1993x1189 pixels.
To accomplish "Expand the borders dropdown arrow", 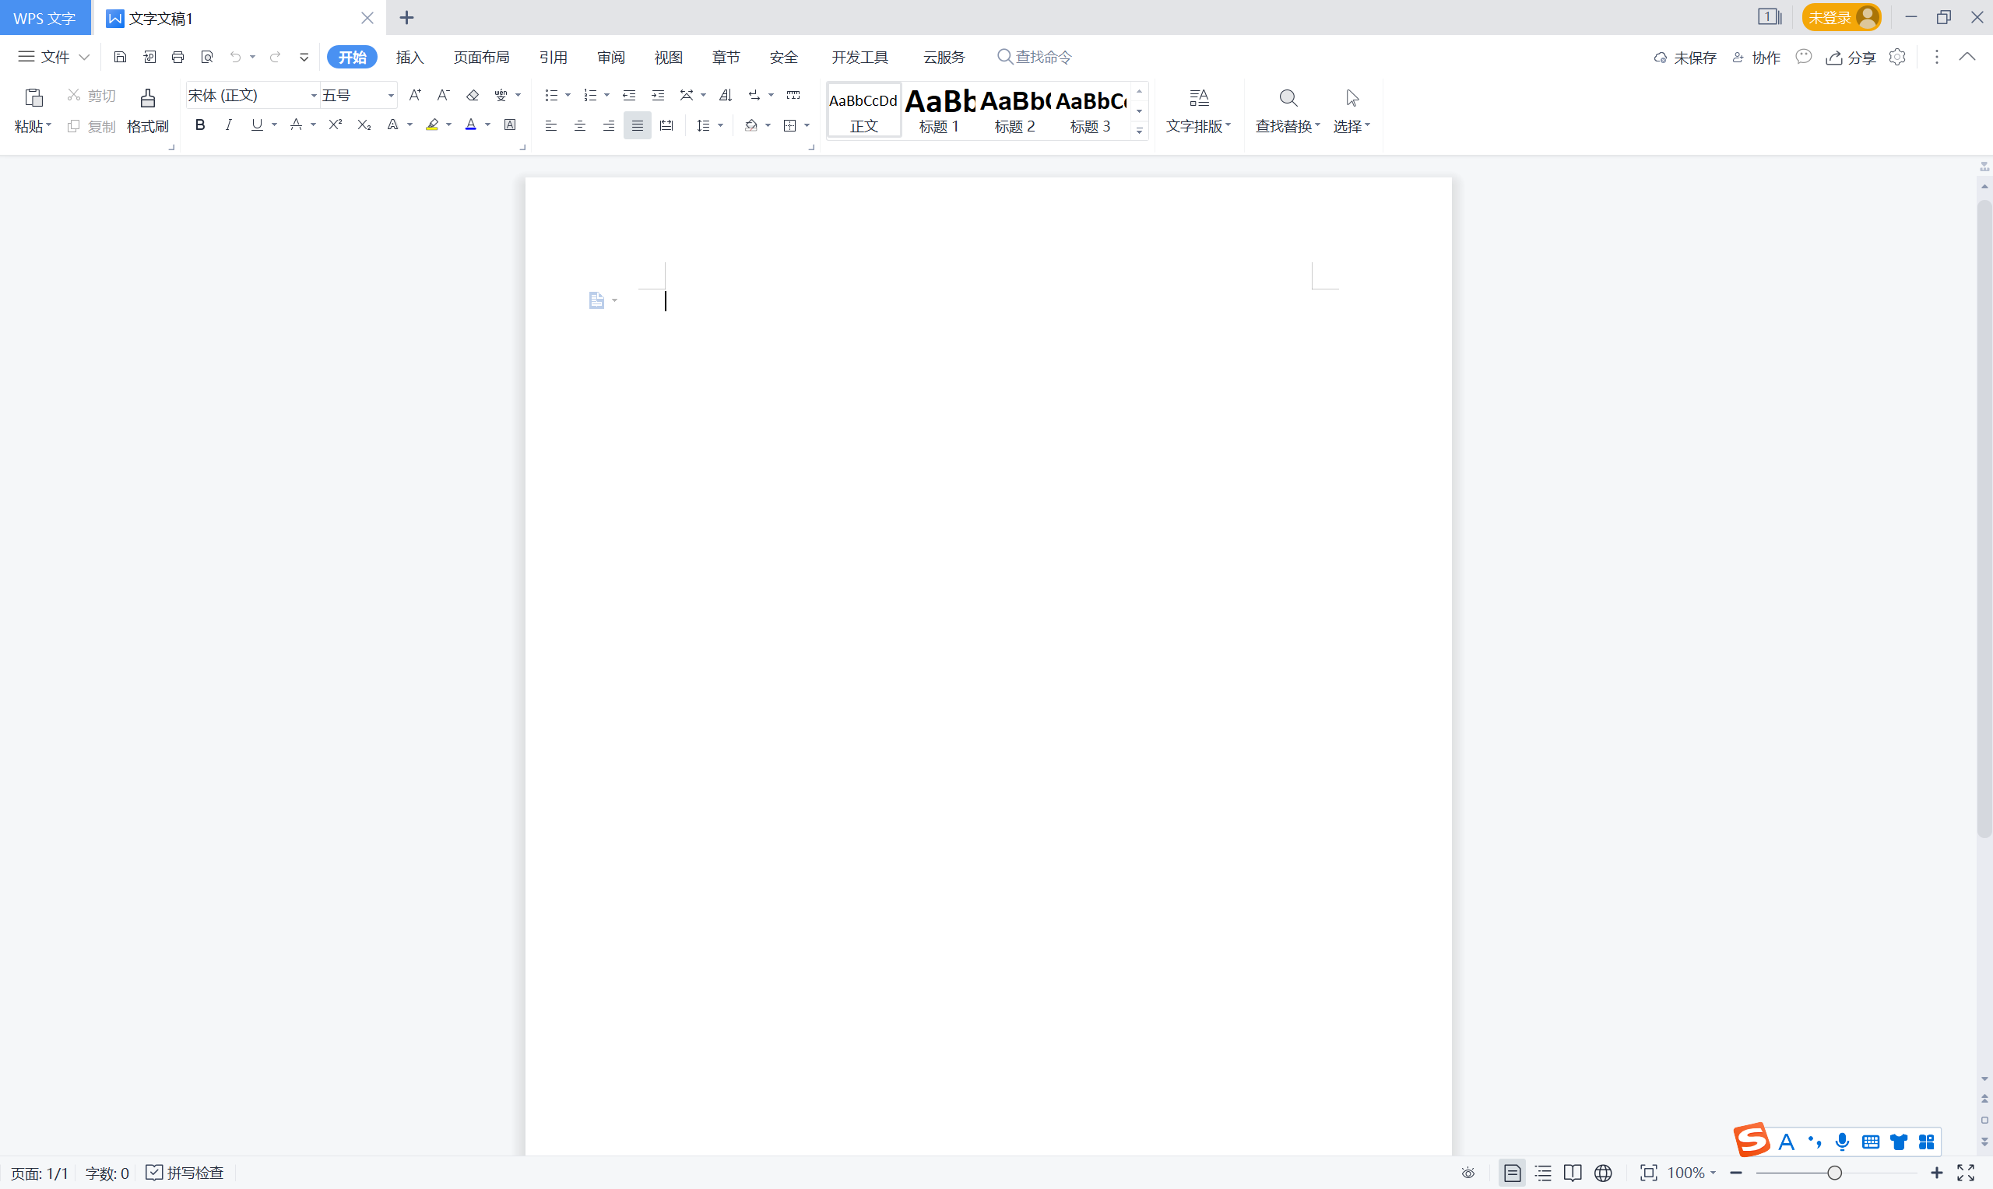I will coord(807,126).
